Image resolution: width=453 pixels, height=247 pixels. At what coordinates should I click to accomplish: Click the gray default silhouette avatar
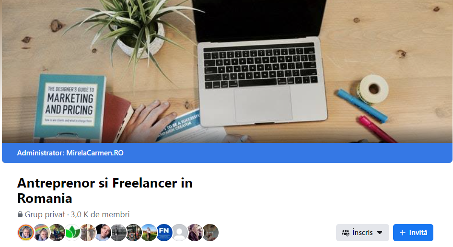click(x=179, y=233)
